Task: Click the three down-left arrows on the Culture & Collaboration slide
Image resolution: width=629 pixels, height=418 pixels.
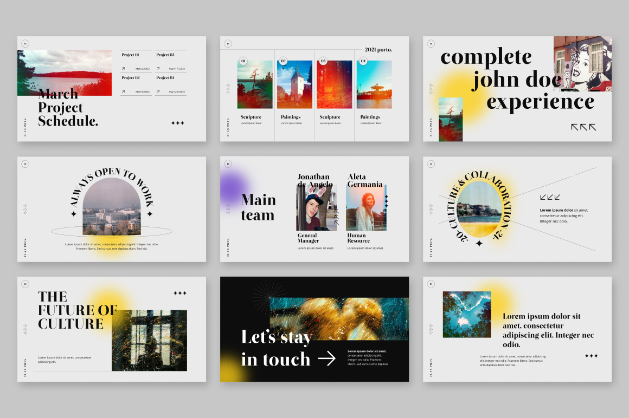Action: 550,197
